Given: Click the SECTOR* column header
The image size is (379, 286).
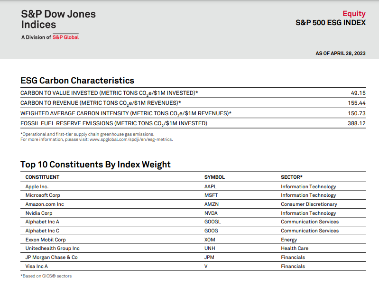Looking at the screenshot, I should tap(292, 177).
